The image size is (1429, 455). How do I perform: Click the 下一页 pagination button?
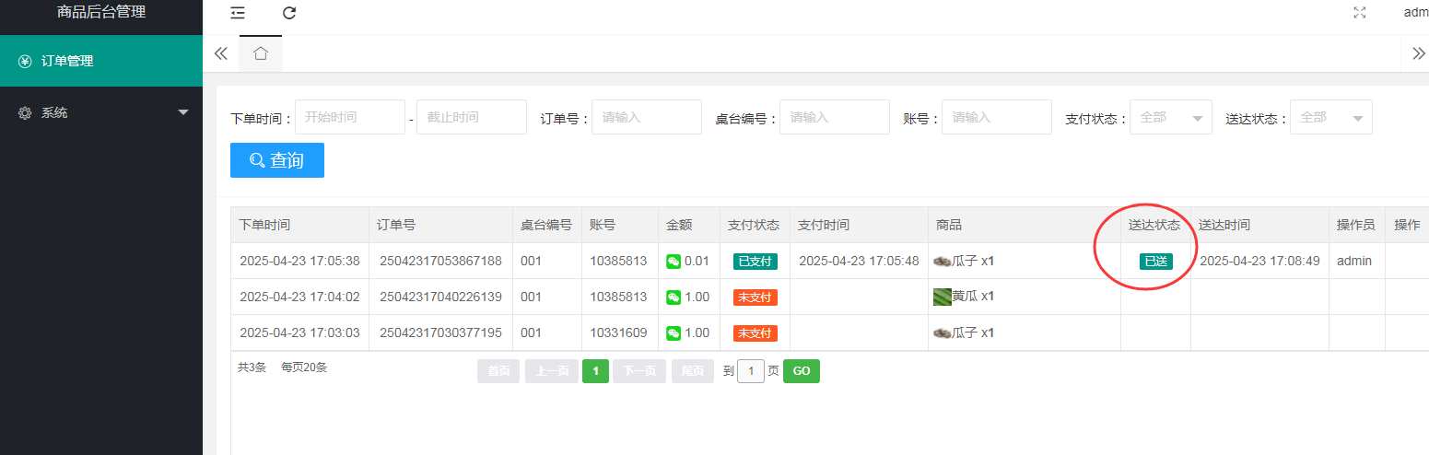(x=639, y=371)
